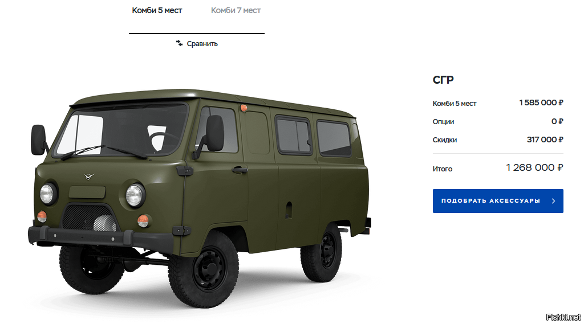This screenshot has width=584, height=324.
Task: Click the ruble sign next to the 1 268 000 total
Action: coord(560,168)
